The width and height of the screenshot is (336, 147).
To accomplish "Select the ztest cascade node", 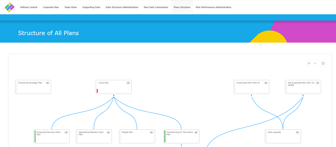I will (283, 136).
